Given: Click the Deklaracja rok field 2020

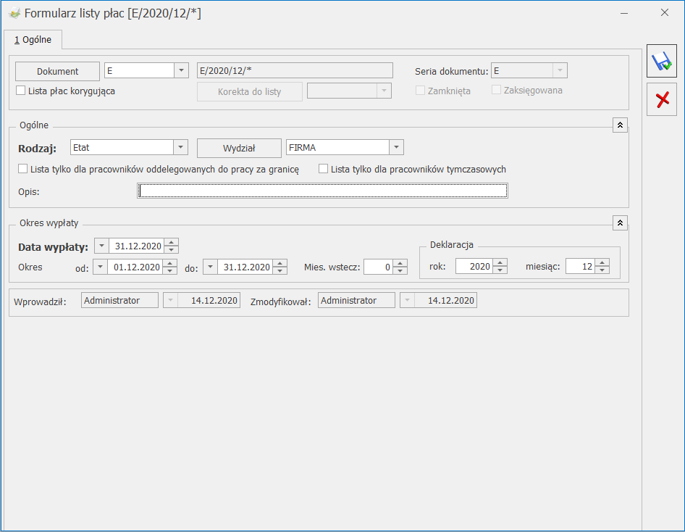Looking at the screenshot, I should coord(474,266).
